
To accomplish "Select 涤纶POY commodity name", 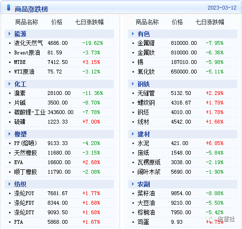I will coord(24,193).
